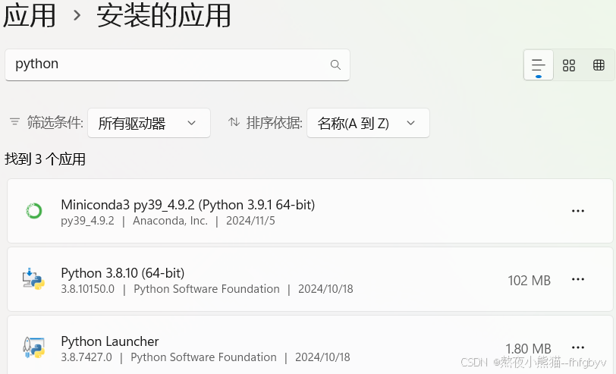This screenshot has width=616, height=374.
Task: Click the 102 MB size value
Action: click(530, 281)
